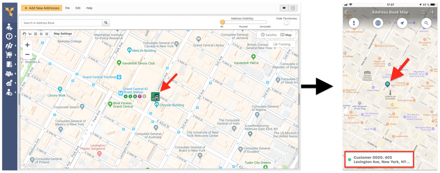Expand the orders cart sidebar item arrow

click(15, 55)
